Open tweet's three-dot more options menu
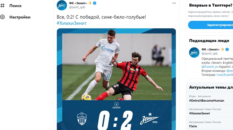 174,3
